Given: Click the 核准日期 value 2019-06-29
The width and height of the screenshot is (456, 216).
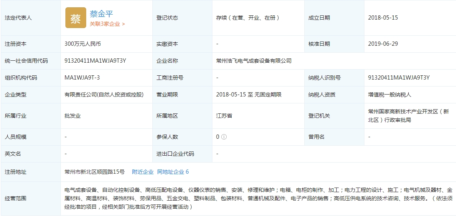Looking at the screenshot, I should pyautogui.click(x=383, y=44).
